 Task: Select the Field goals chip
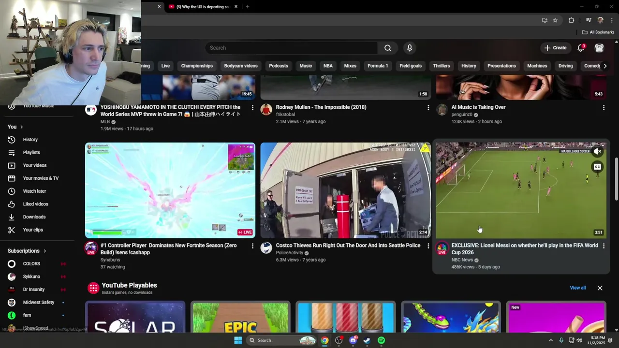click(411, 66)
